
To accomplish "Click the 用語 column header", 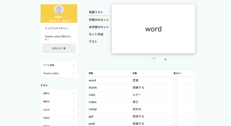I will (91, 73).
